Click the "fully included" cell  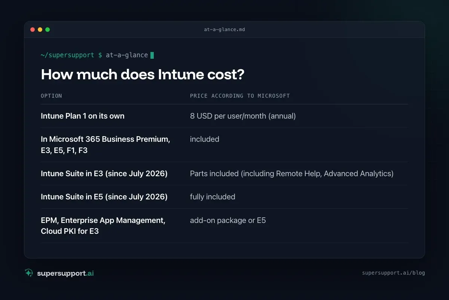[x=213, y=197]
